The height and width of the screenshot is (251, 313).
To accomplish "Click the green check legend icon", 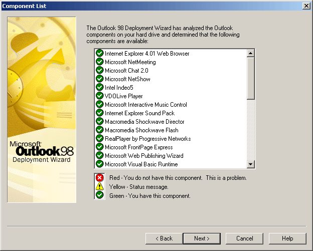I will [100, 195].
